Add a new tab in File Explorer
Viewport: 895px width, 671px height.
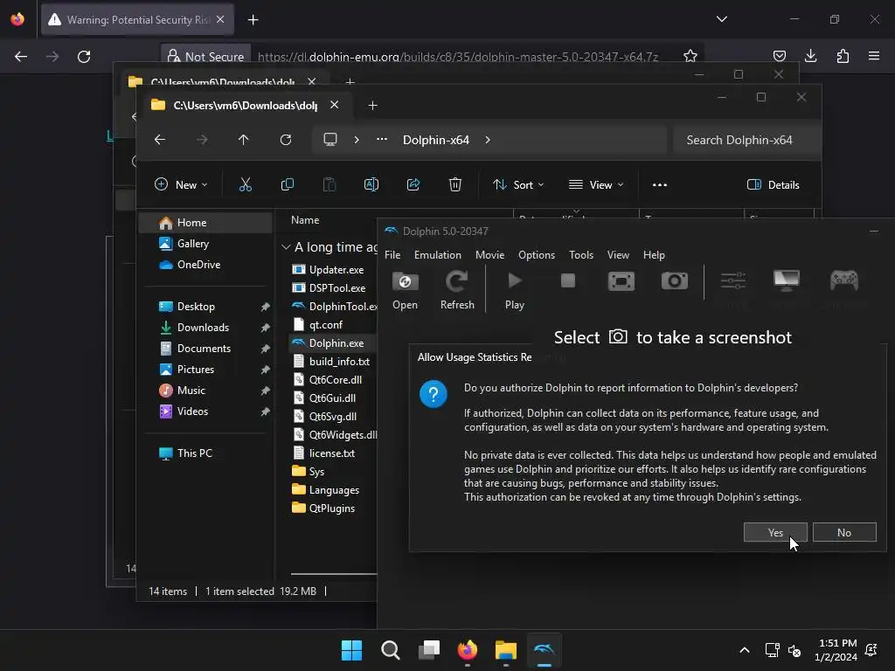(x=372, y=106)
